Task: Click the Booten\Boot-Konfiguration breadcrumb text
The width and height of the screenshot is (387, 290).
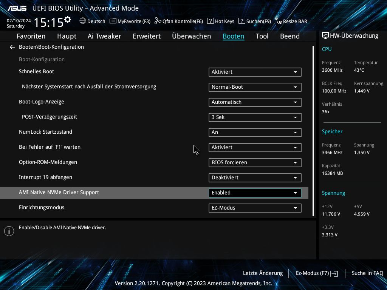Action: pos(51,47)
